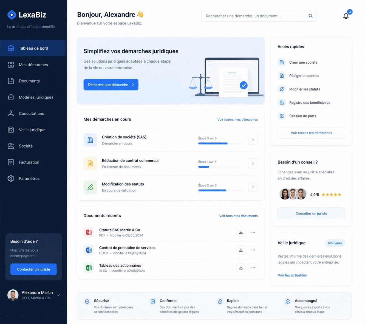
Task: Click the Création de société building icon
Action: click(90, 140)
